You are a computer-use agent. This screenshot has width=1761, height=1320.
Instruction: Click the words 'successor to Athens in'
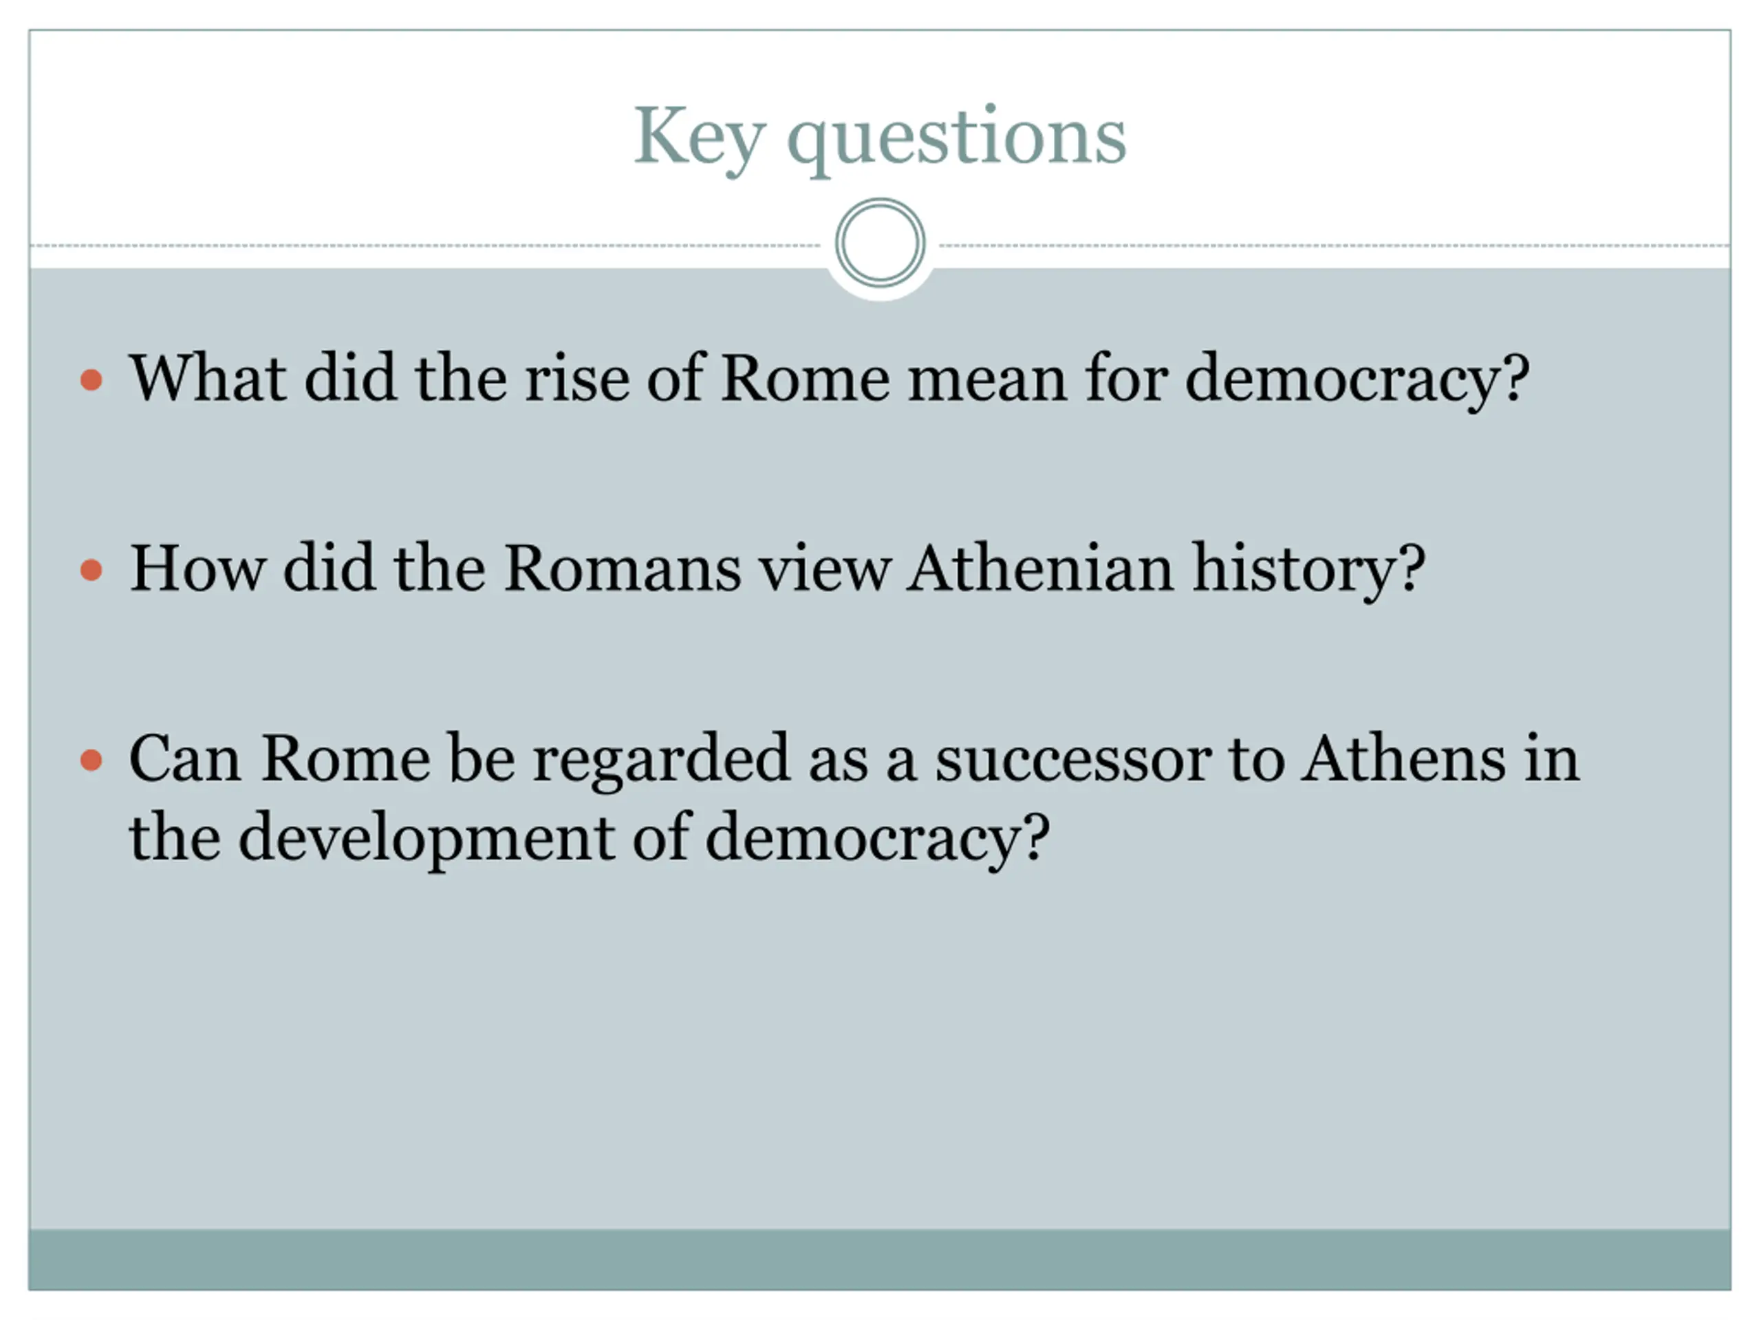click(x=1257, y=758)
